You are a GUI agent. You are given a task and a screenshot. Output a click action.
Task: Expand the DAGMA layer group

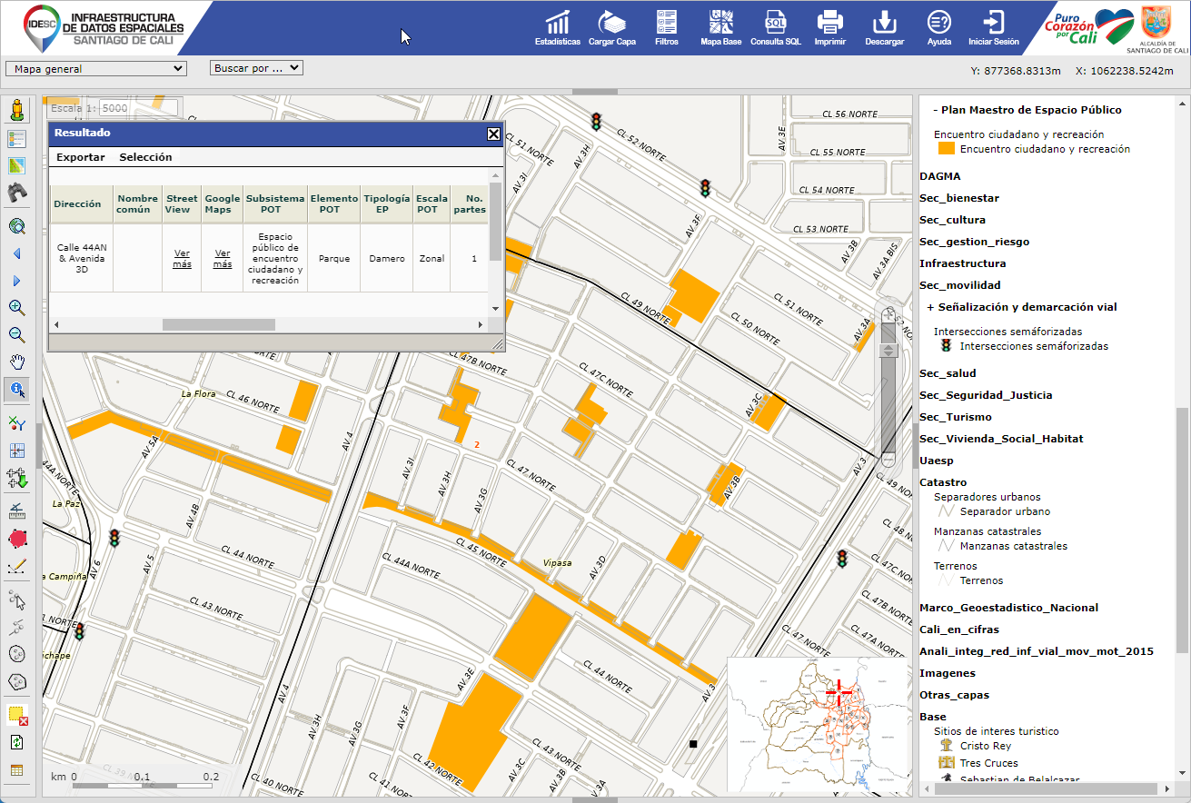[939, 176]
